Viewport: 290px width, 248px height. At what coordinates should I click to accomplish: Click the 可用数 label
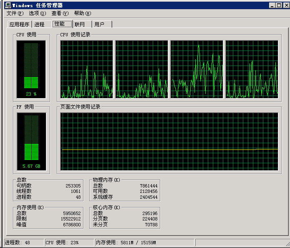pos(100,191)
